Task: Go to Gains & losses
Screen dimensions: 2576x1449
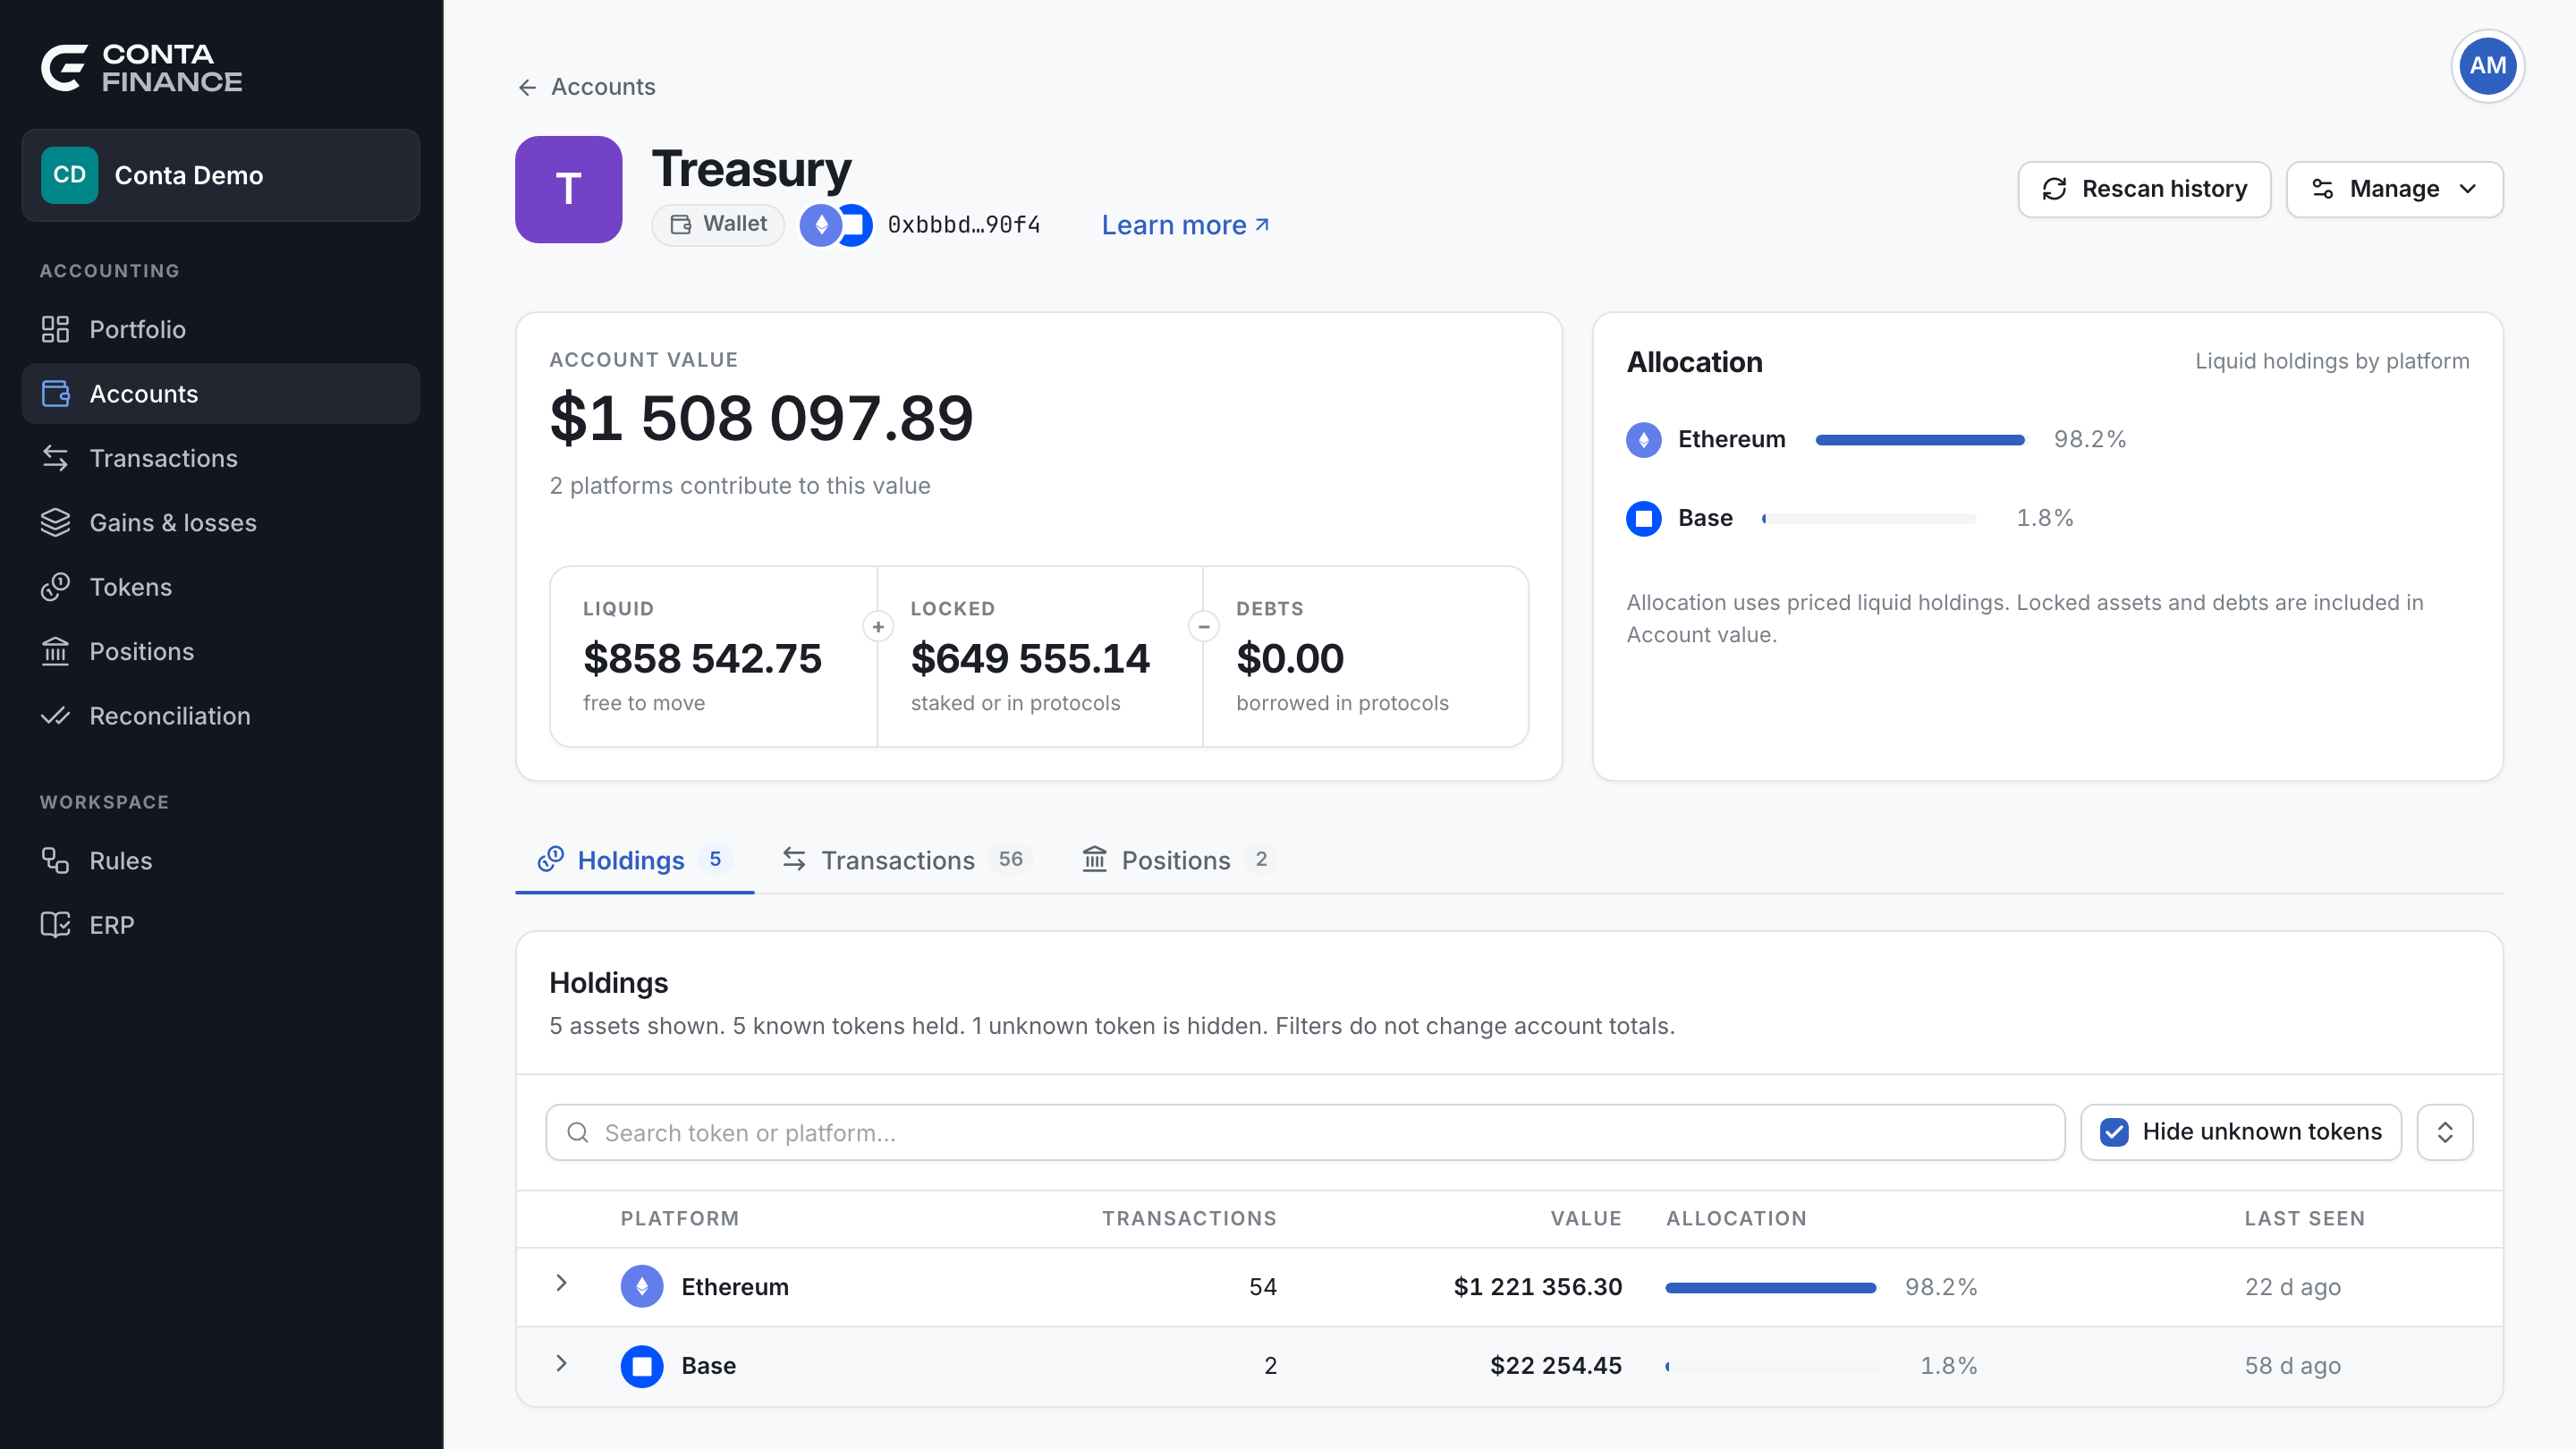Action: (220, 522)
